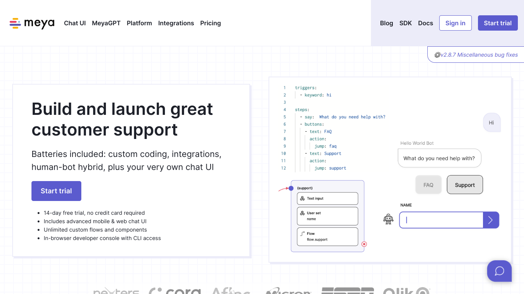Click the Hello World Bot label
Screen dimensions: 524x294
pos(417,143)
